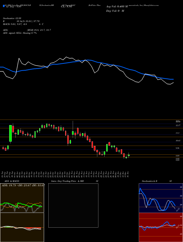
Task: Click the 10.43 price axis label
Action: [178, 140]
